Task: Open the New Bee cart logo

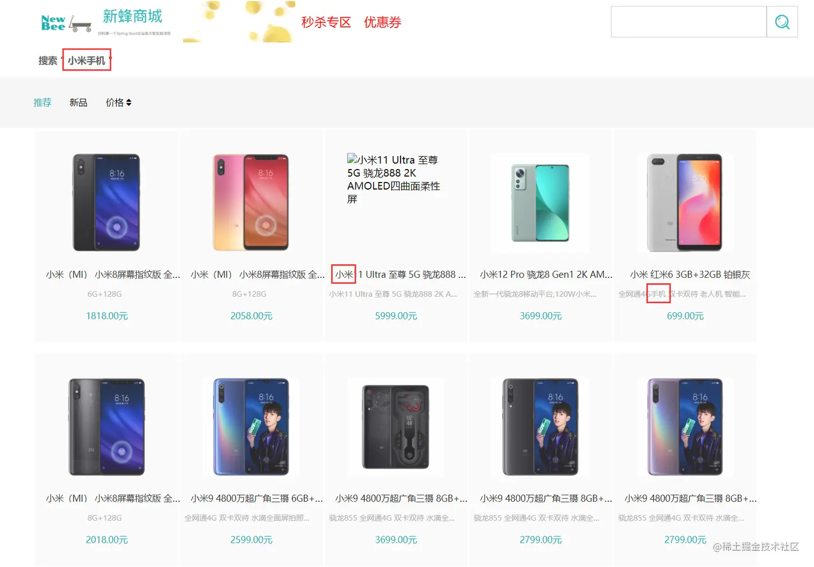Action: pyautogui.click(x=66, y=23)
